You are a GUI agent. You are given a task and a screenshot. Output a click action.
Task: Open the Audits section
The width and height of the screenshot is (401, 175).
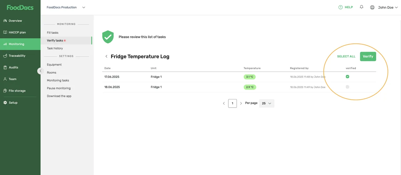[x=20, y=67]
